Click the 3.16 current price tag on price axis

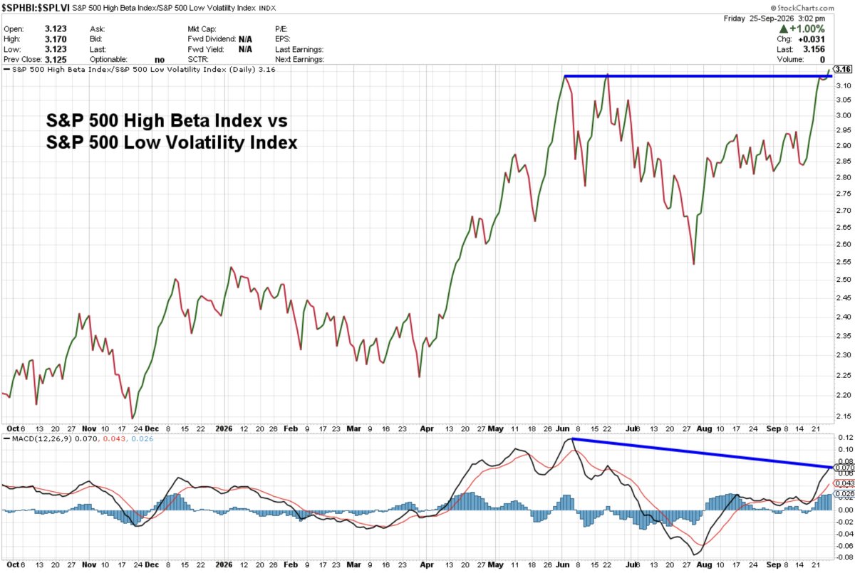pos(842,70)
